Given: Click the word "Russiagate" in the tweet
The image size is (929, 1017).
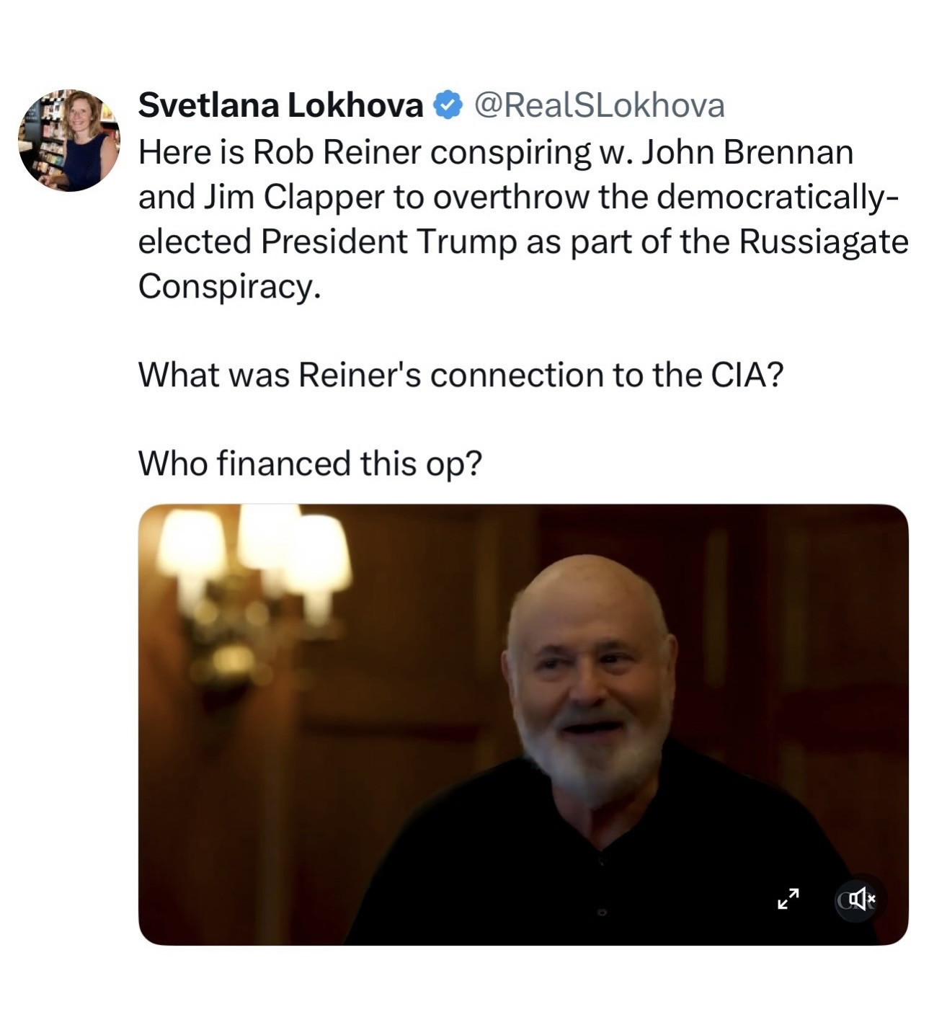Looking at the screenshot, I should point(822,241).
